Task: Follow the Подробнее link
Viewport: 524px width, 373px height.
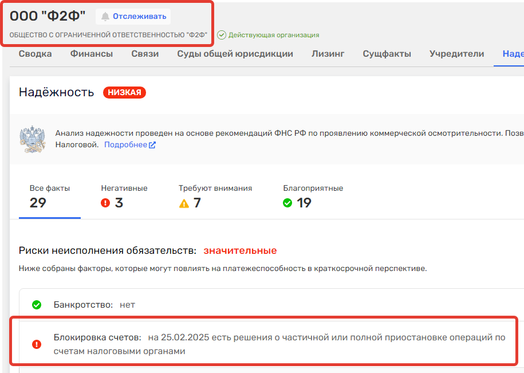Action: click(125, 145)
